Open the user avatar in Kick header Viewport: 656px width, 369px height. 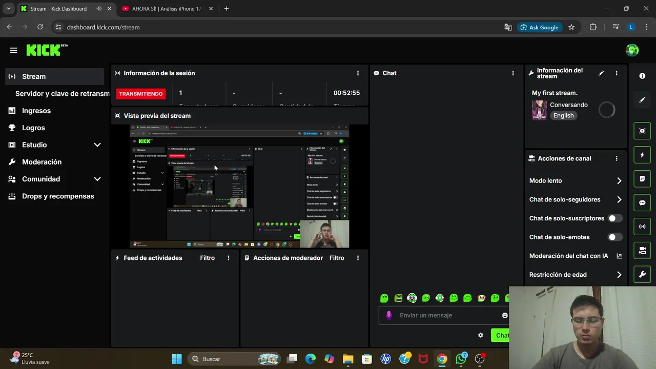(x=632, y=50)
